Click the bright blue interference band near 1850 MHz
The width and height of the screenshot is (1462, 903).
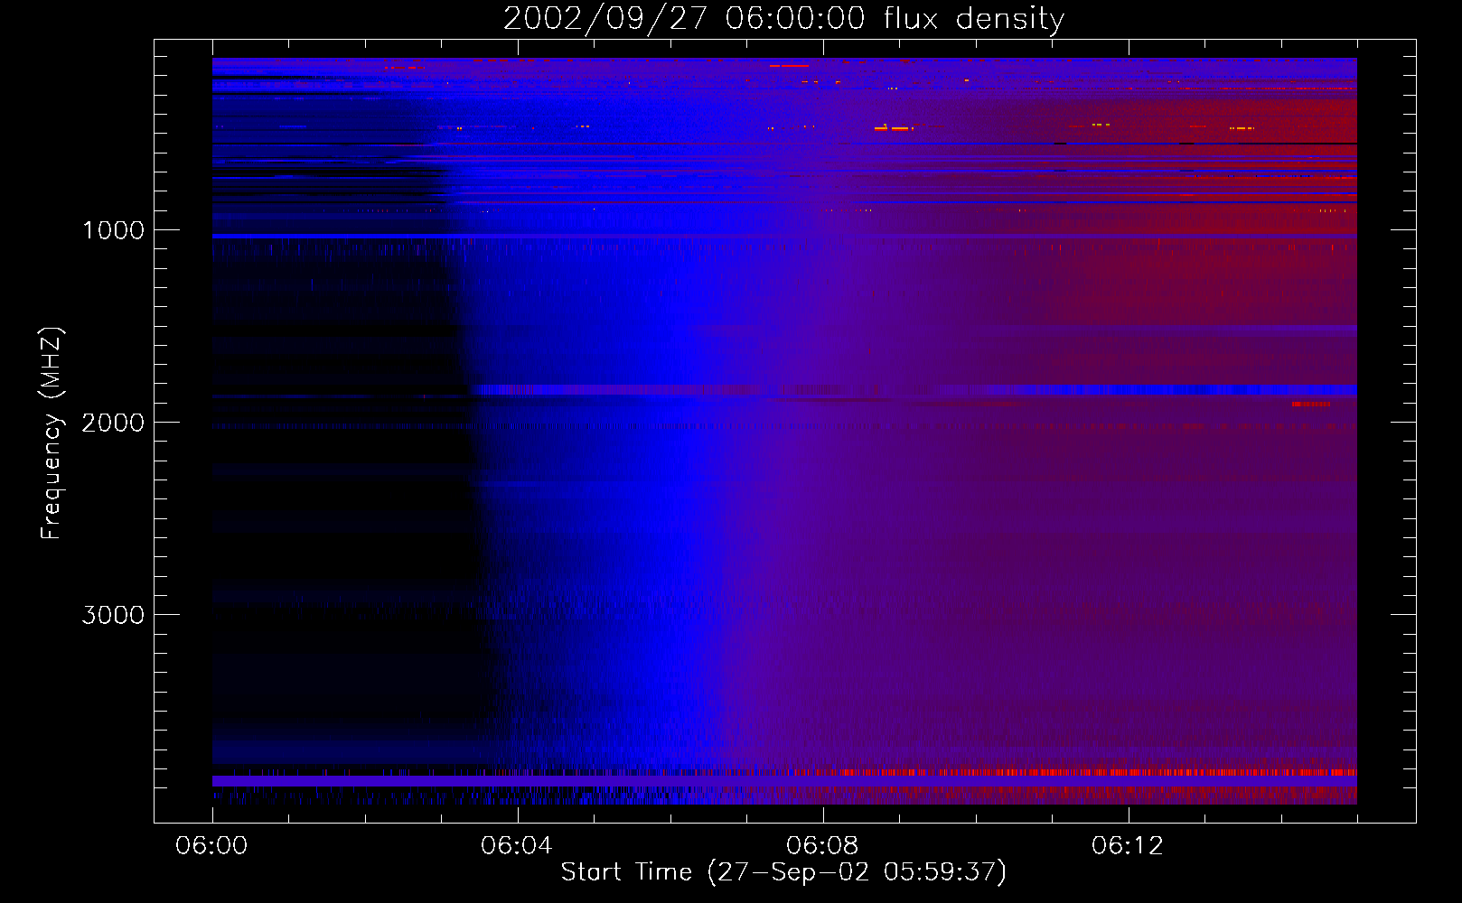click(x=914, y=390)
